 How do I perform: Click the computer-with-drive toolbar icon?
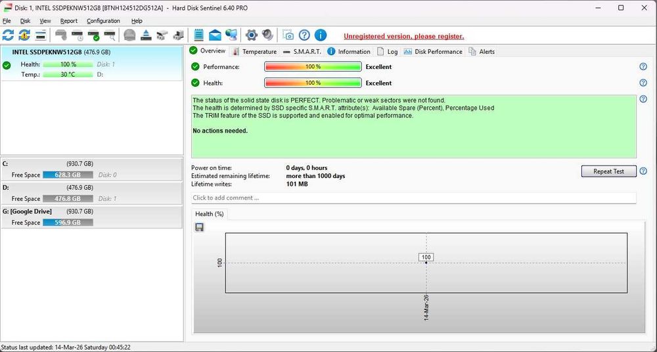click(x=179, y=35)
